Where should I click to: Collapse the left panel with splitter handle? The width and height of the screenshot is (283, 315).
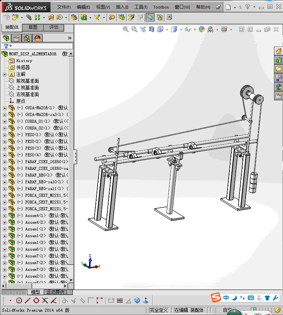point(75,157)
